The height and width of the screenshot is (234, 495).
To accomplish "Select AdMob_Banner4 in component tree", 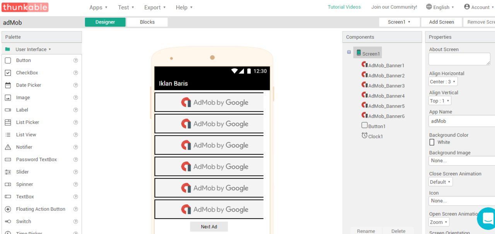I will pos(383,95).
